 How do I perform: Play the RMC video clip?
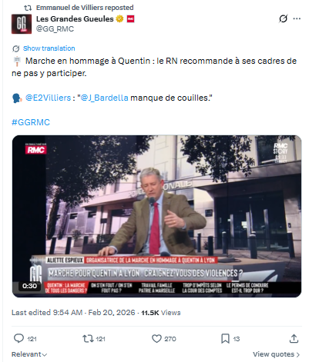156,216
